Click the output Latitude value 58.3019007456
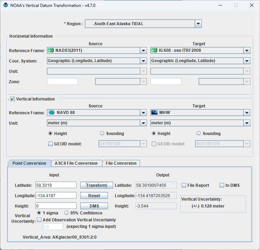 pos(156,185)
